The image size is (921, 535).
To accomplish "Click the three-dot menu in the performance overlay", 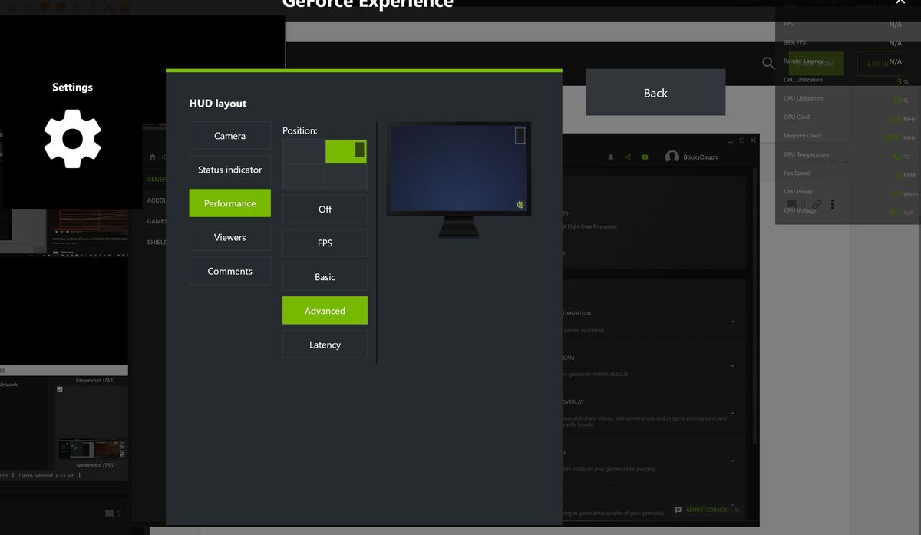I will coord(833,204).
